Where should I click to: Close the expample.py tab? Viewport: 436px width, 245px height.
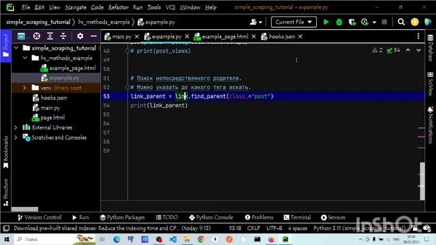coord(187,36)
